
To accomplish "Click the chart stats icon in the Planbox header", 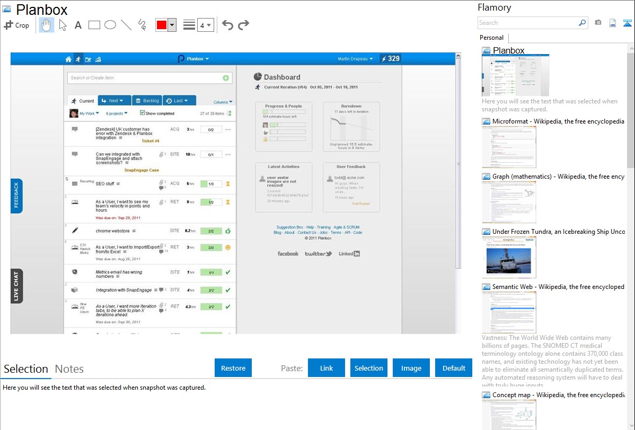I will click(x=98, y=59).
